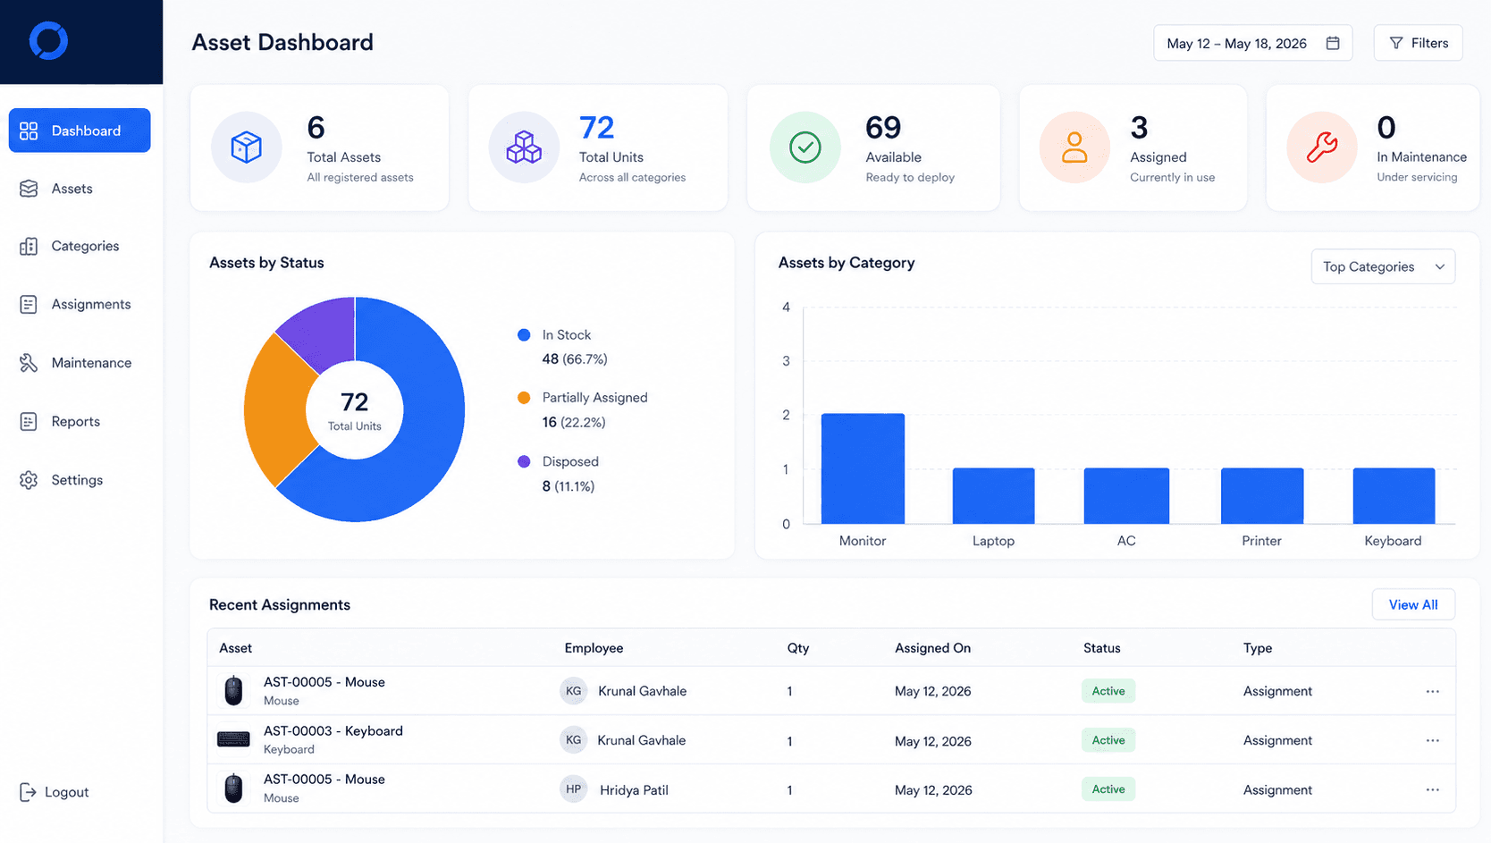Click the Keyboard bar in category chart
1491x843 pixels.
coord(1394,496)
